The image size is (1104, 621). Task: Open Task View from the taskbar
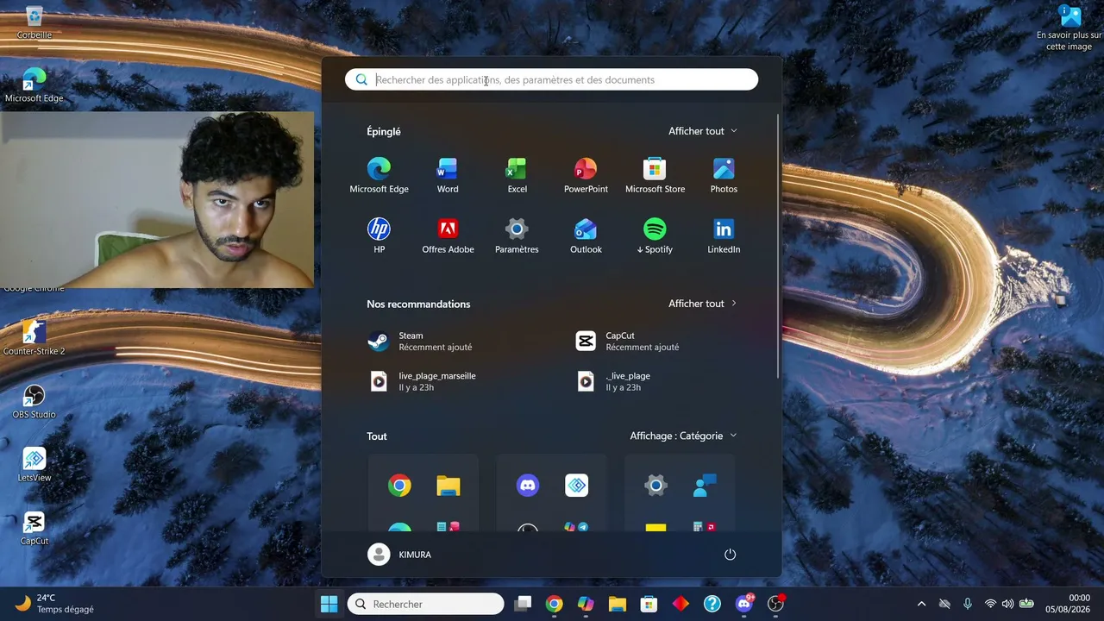click(x=523, y=604)
